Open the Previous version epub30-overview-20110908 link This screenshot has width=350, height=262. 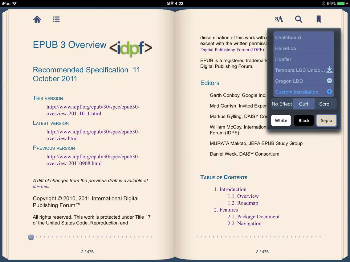(93, 160)
